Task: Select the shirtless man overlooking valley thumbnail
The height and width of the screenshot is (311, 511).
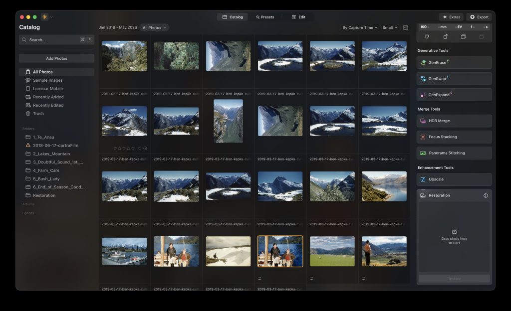Action: point(384,252)
